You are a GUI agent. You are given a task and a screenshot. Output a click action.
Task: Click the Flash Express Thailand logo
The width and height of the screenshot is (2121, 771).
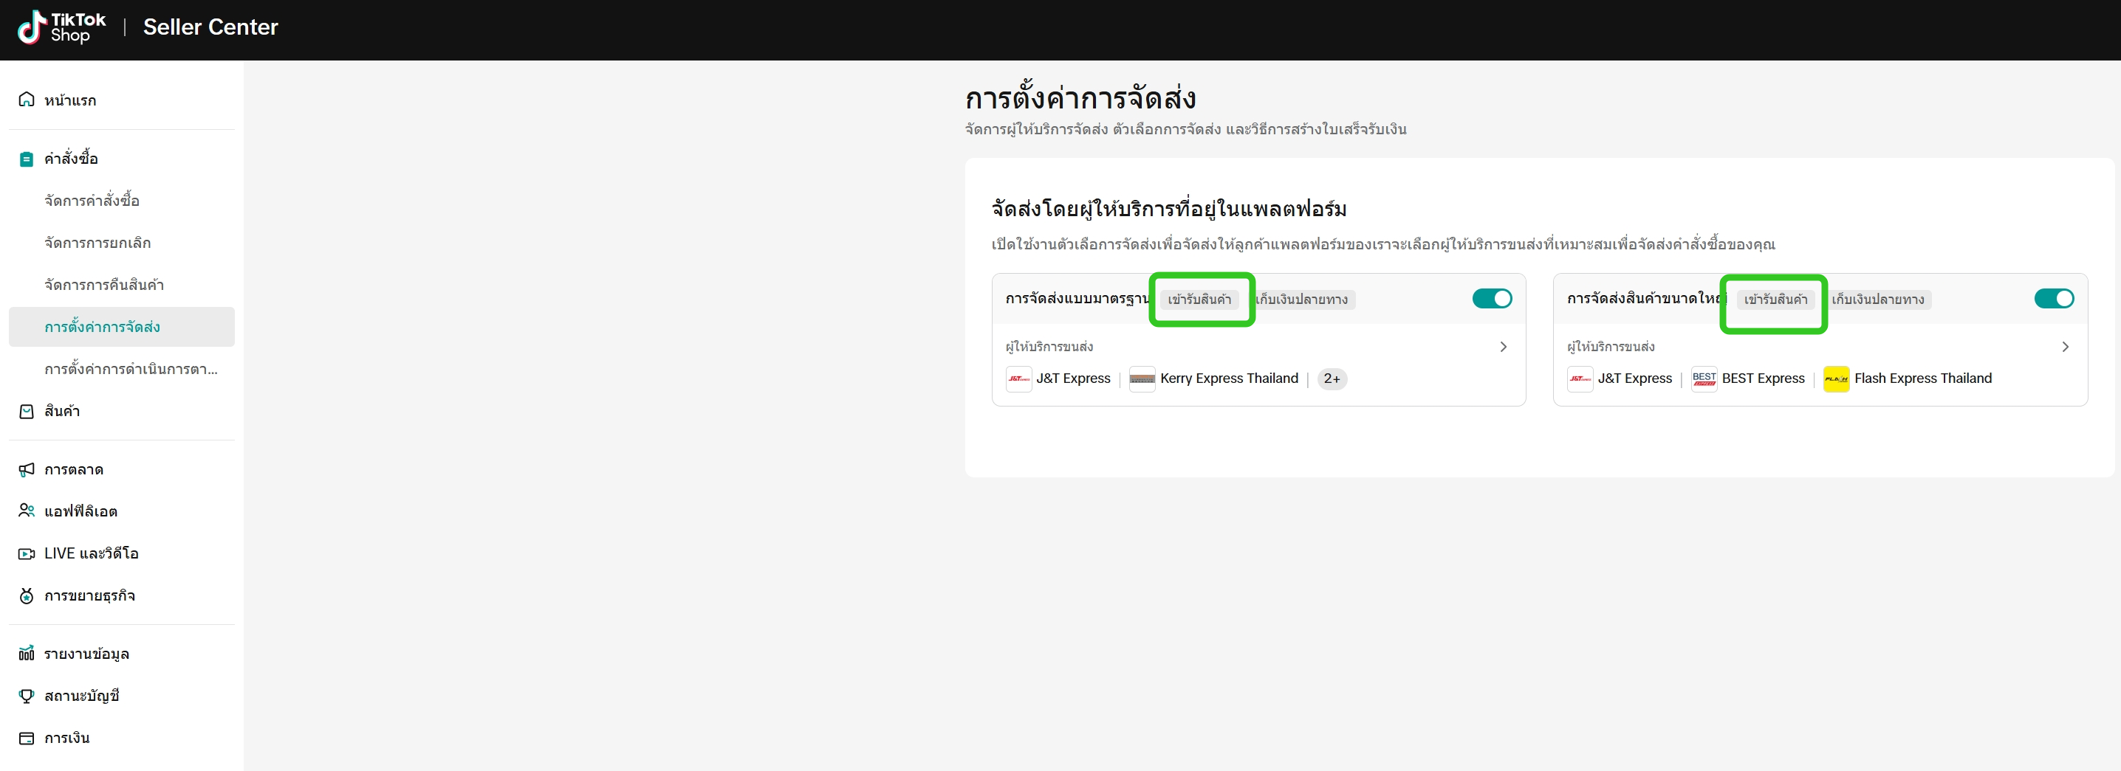pyautogui.click(x=1836, y=378)
